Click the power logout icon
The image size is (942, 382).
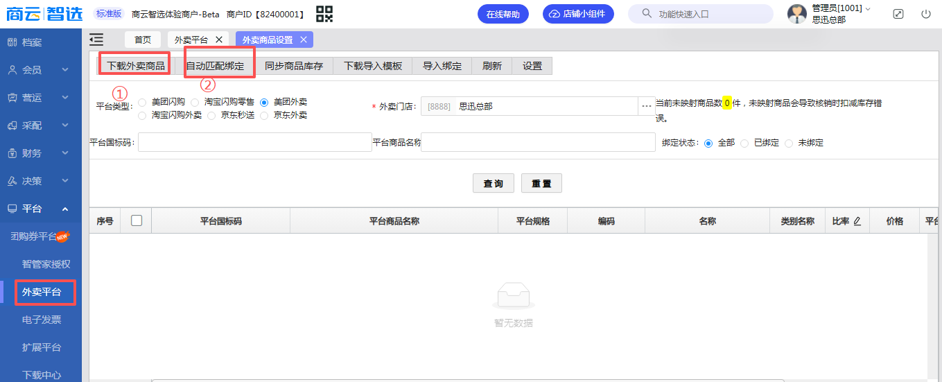pos(926,14)
